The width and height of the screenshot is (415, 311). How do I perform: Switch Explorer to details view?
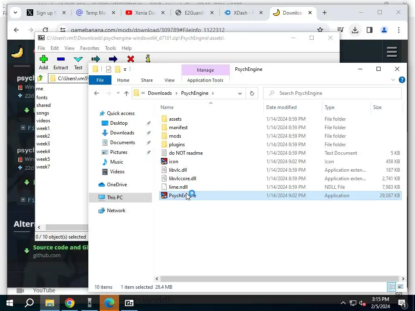pos(392,287)
